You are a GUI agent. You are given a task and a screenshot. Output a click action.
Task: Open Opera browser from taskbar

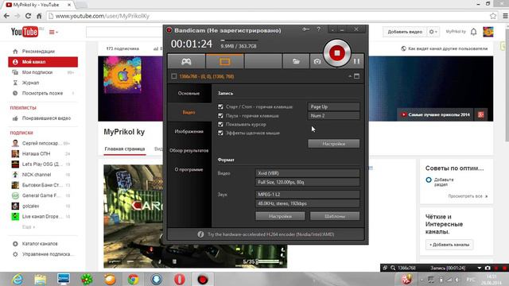click(x=180, y=279)
